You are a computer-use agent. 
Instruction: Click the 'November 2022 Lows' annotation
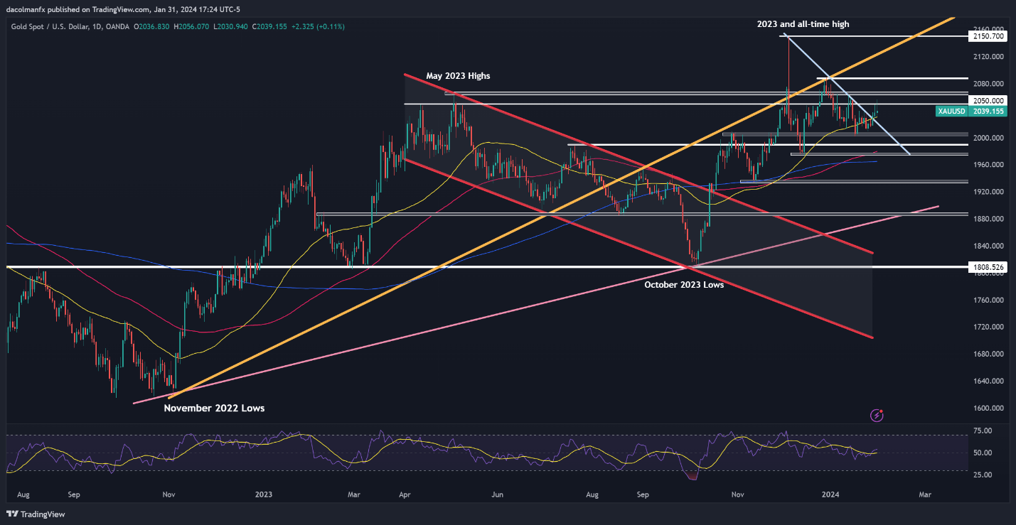(214, 408)
